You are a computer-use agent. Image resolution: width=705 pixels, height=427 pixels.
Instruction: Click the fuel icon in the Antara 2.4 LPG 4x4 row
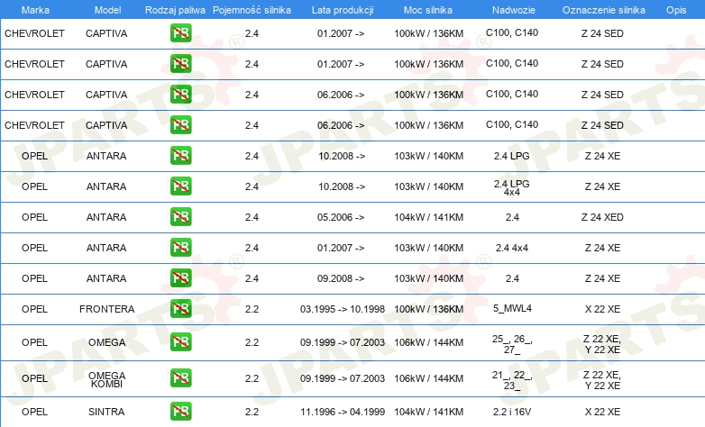click(180, 186)
